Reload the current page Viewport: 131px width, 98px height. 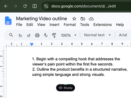[x=25, y=6]
